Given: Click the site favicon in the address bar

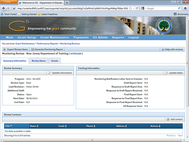Looking at the screenshot, I should point(14,9).
